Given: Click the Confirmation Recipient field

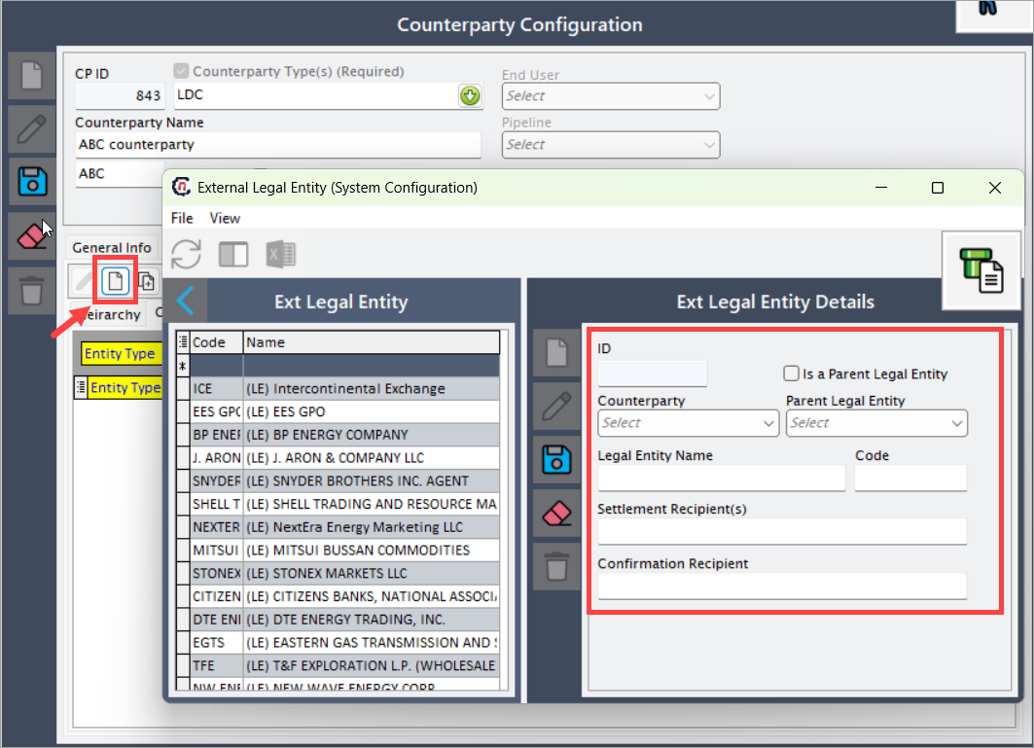Looking at the screenshot, I should pyautogui.click(x=782, y=586).
